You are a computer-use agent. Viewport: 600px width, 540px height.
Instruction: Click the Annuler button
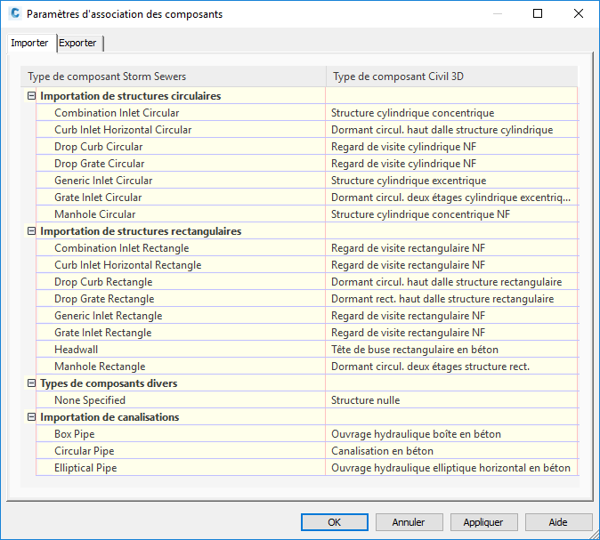409,522
